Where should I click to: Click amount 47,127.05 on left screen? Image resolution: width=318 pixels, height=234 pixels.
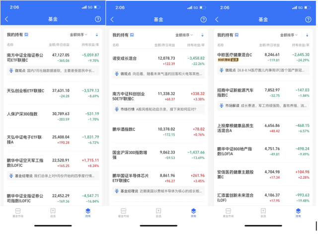click(61, 55)
